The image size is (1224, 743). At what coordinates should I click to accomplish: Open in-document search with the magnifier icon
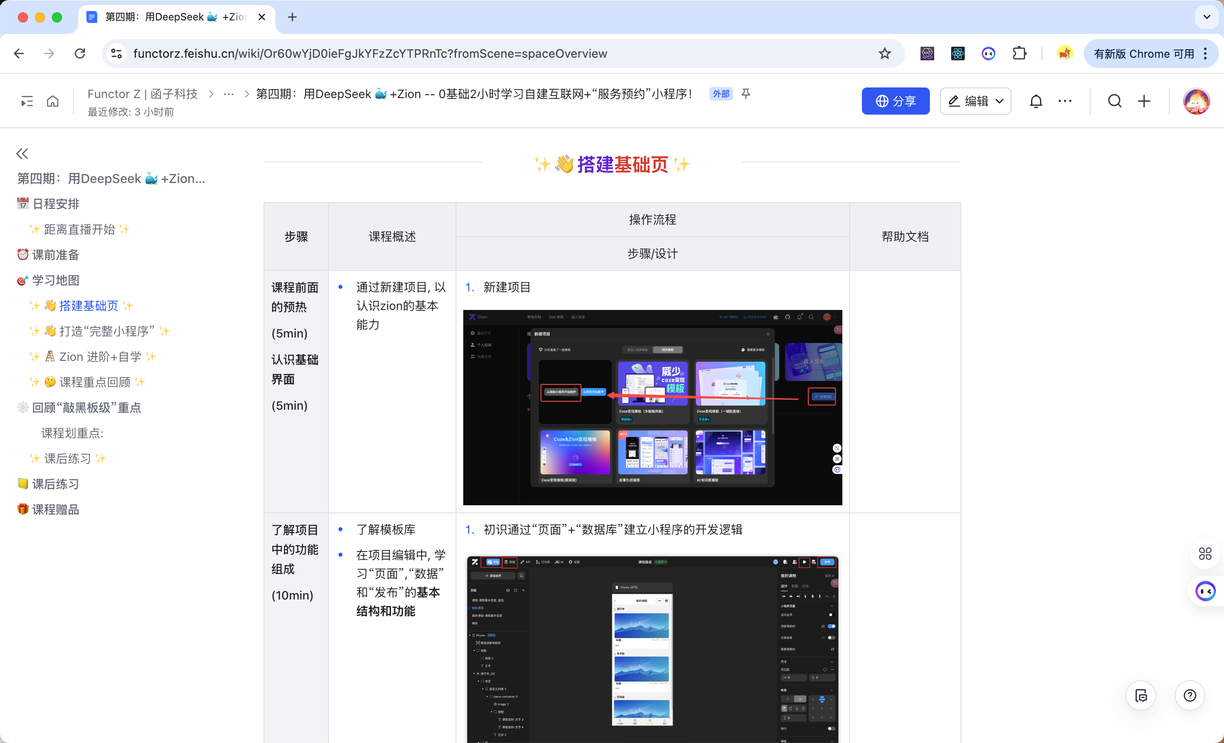(1115, 101)
